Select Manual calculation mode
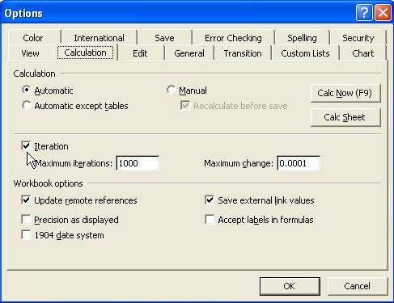Screen dimensions: 394x303 (171, 90)
